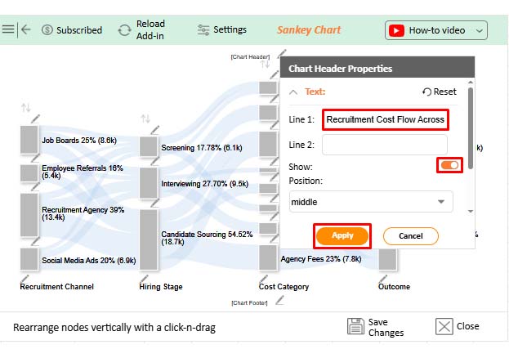Click the back arrow icon
The image size is (509, 358).
(x=26, y=29)
